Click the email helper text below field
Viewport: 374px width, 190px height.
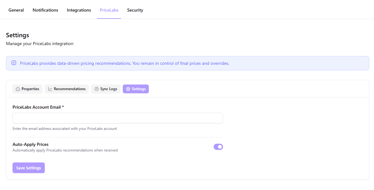(x=65, y=129)
